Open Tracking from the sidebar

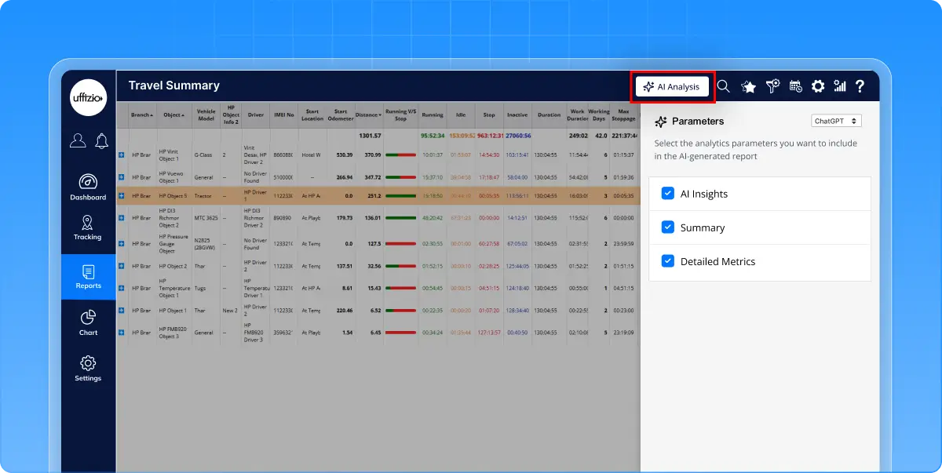click(88, 227)
